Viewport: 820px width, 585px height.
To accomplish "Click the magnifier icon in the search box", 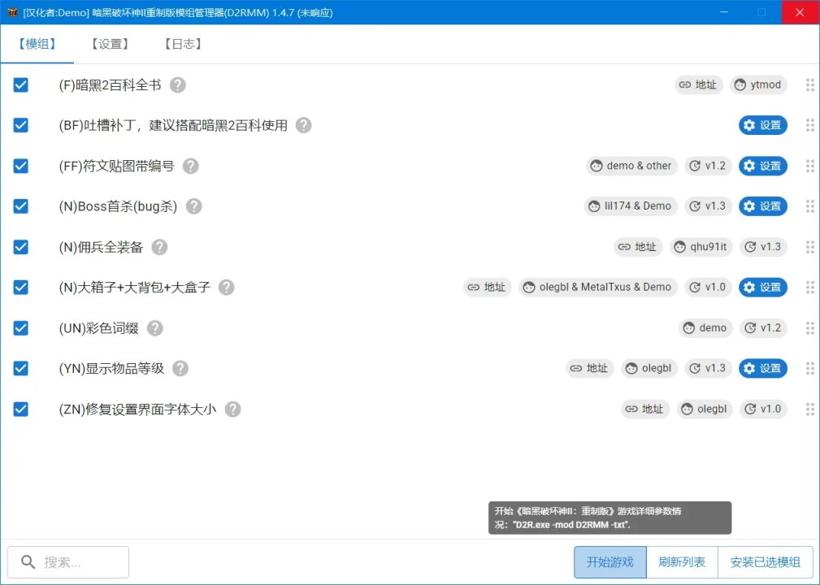I will pos(28,561).
